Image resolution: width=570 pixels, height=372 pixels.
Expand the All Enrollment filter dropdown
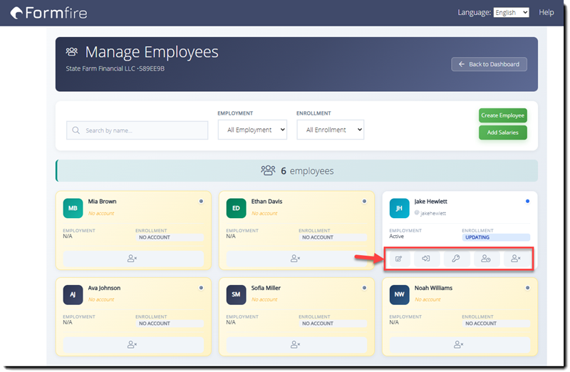point(331,130)
